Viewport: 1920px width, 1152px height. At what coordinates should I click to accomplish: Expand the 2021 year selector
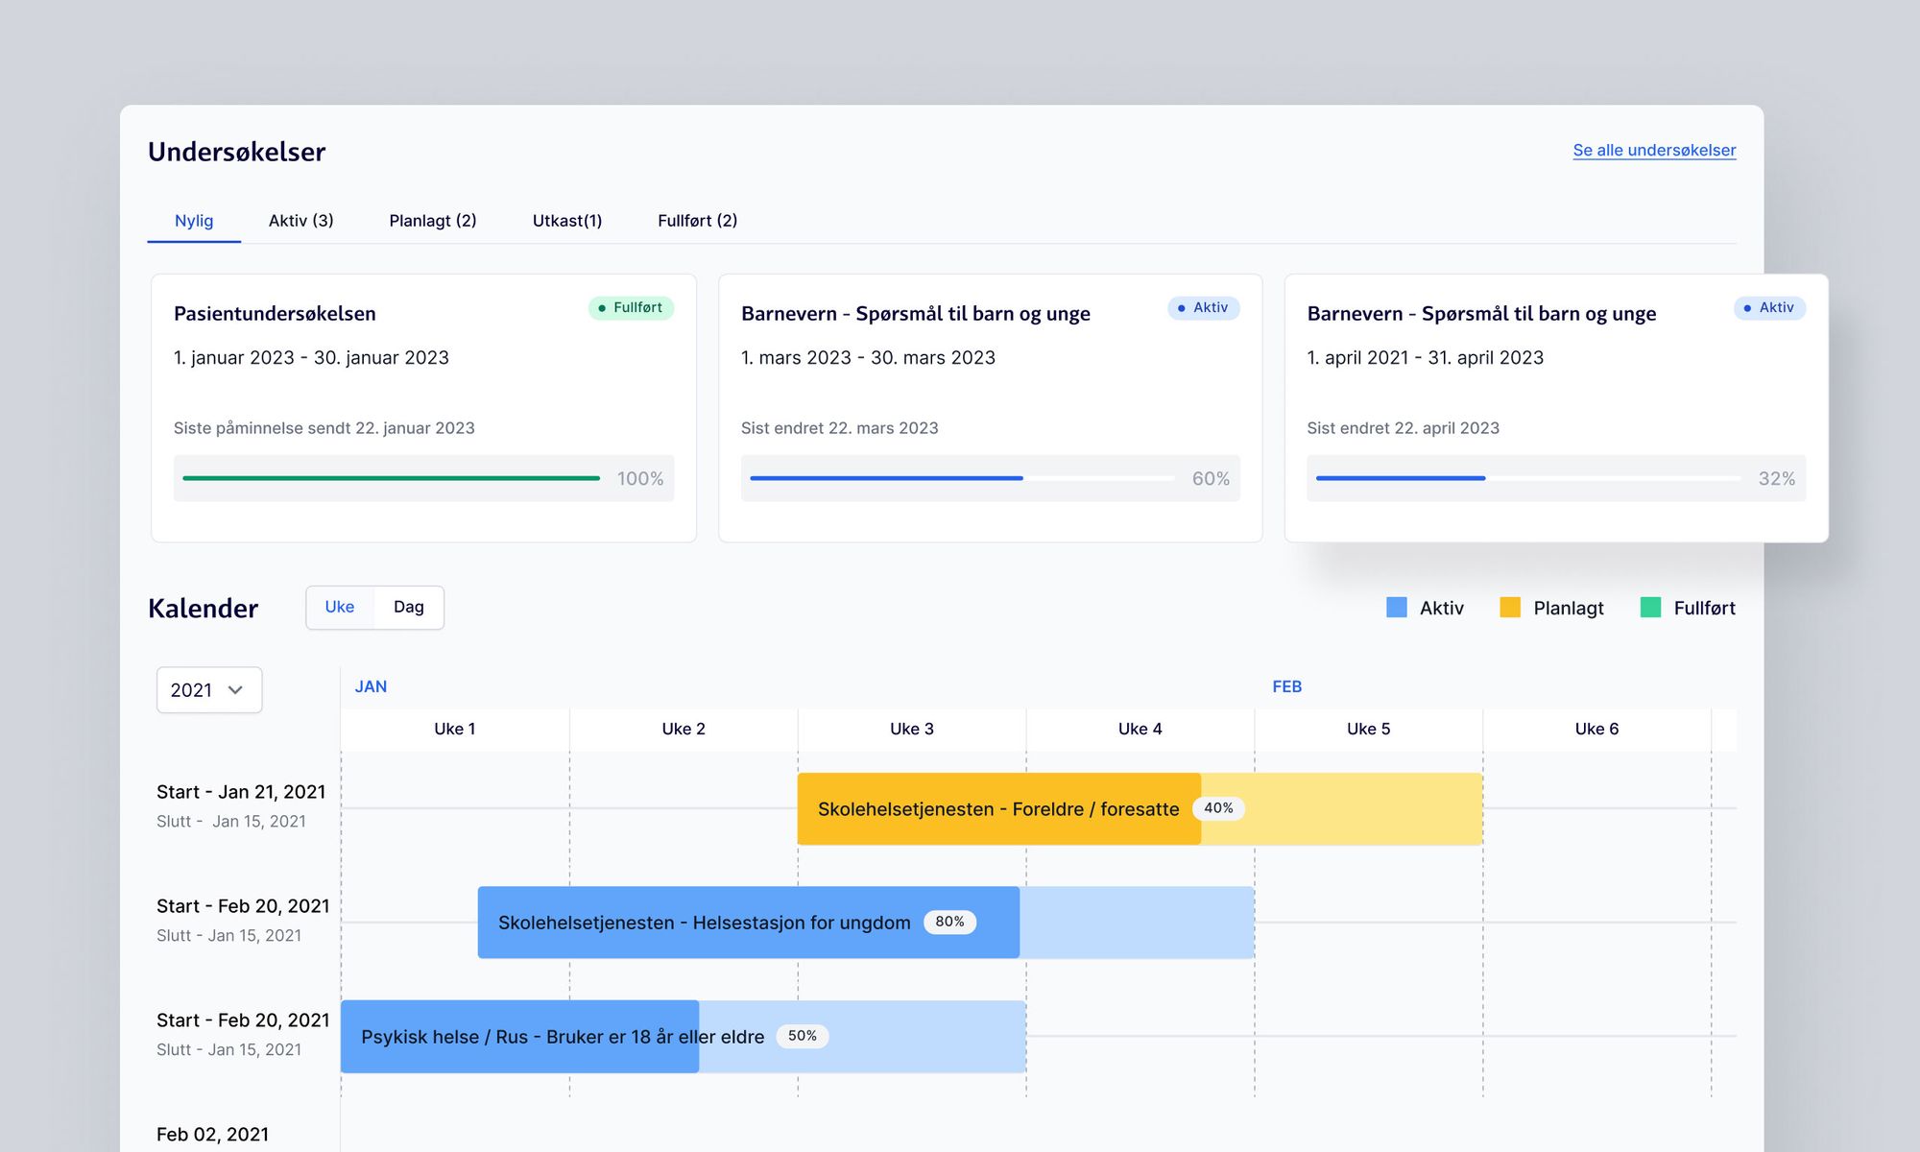(208, 689)
